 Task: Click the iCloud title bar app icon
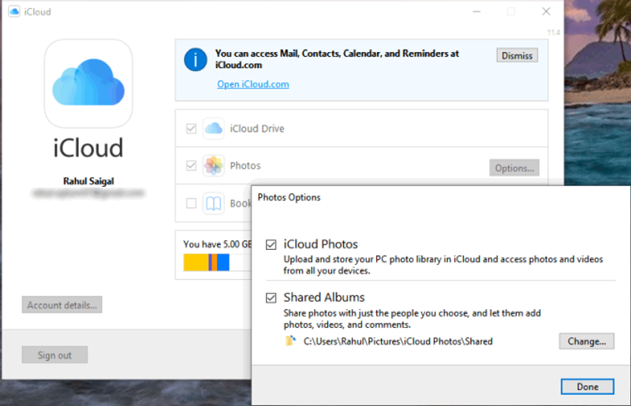point(14,12)
